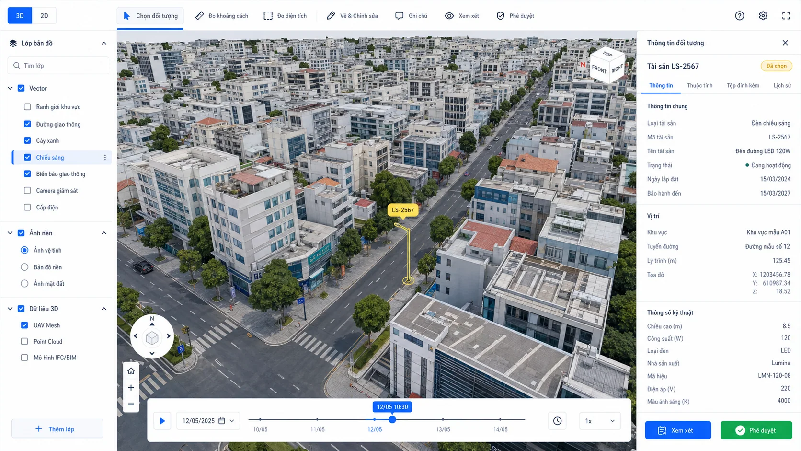Open the help question mark icon

(740, 16)
